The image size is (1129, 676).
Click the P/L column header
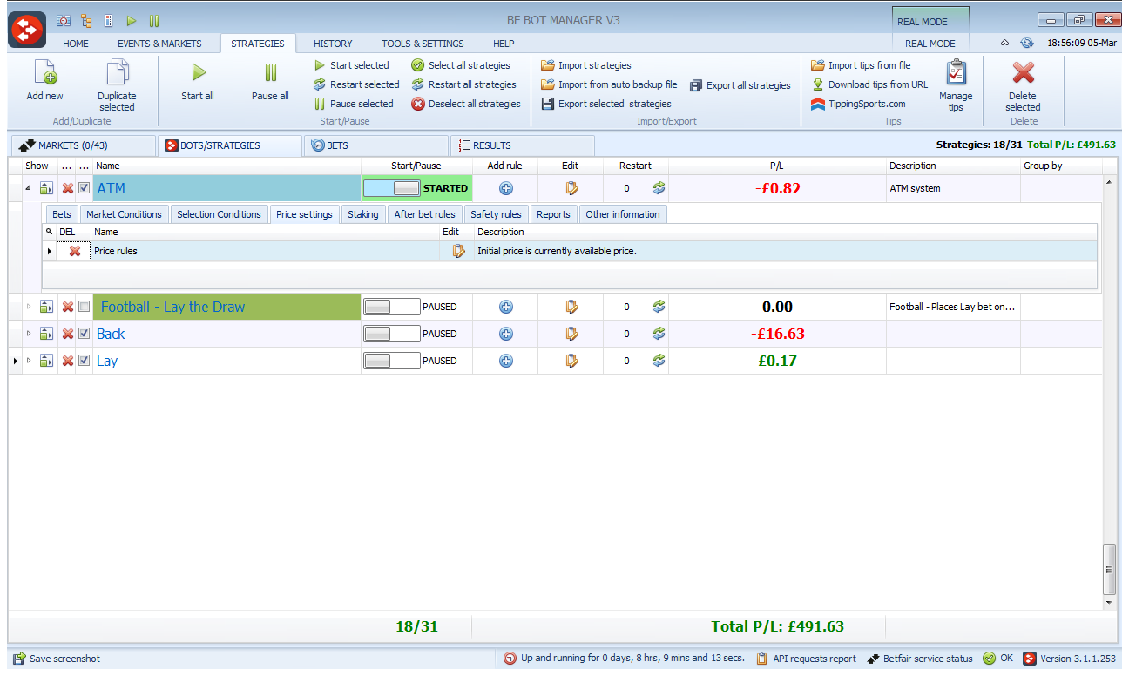click(777, 166)
